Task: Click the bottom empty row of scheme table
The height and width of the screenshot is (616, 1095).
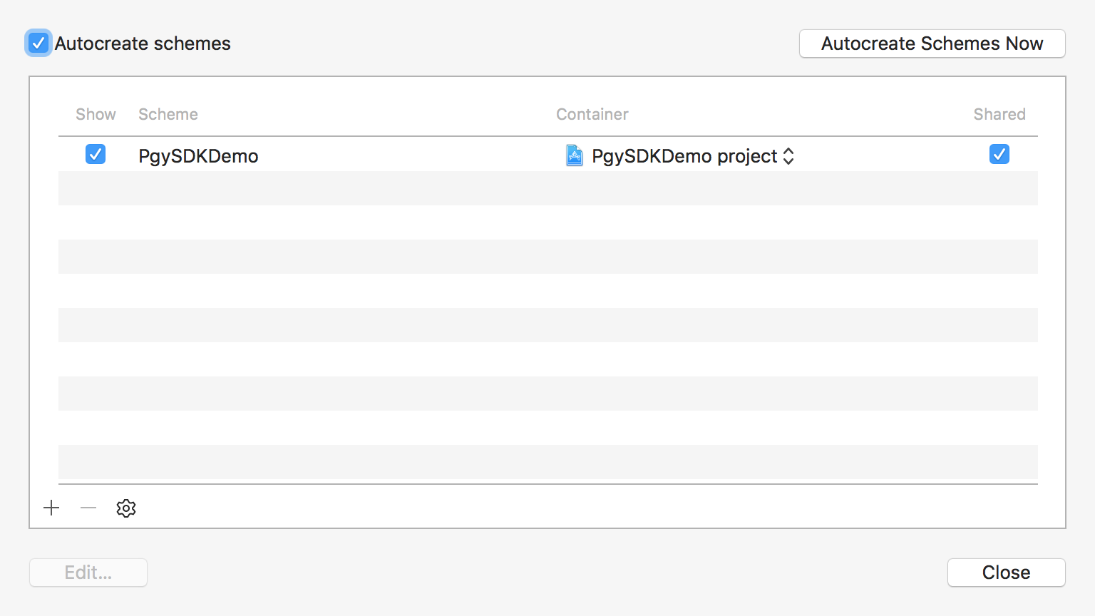Action: 547,462
